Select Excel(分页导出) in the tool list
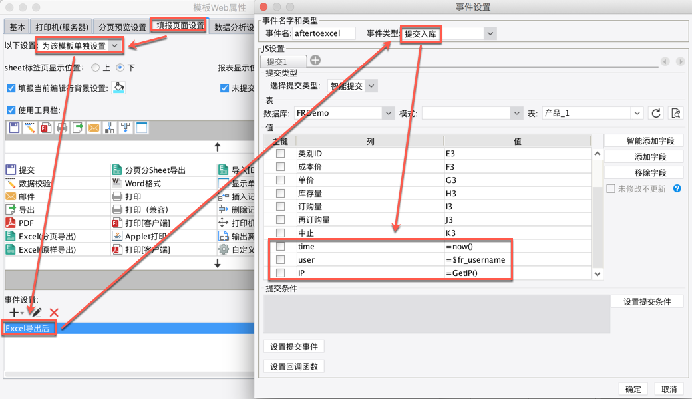 (41, 236)
